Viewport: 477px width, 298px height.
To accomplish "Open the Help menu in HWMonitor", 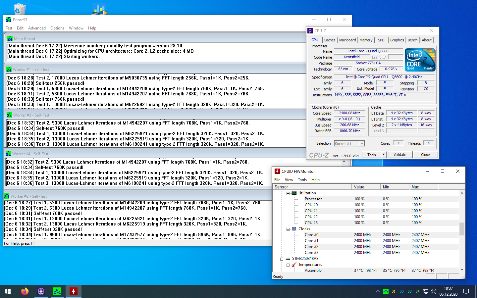I will coord(315,180).
